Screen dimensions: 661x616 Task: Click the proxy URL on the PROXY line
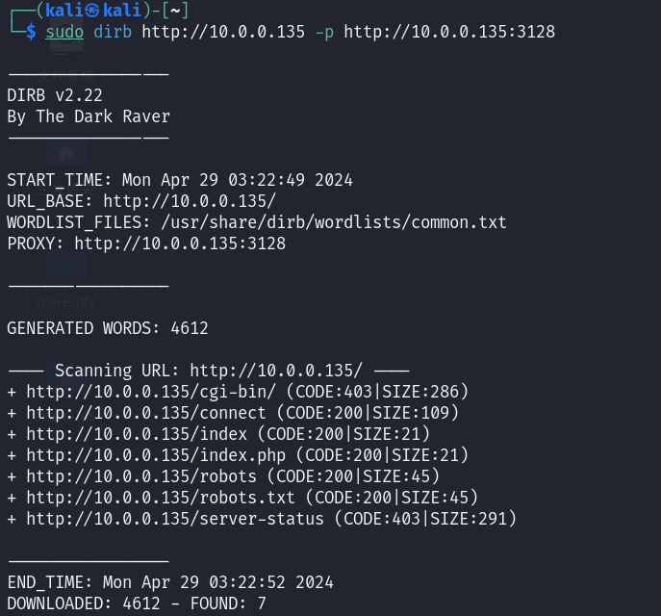point(180,244)
